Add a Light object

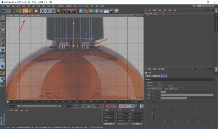click(116, 11)
